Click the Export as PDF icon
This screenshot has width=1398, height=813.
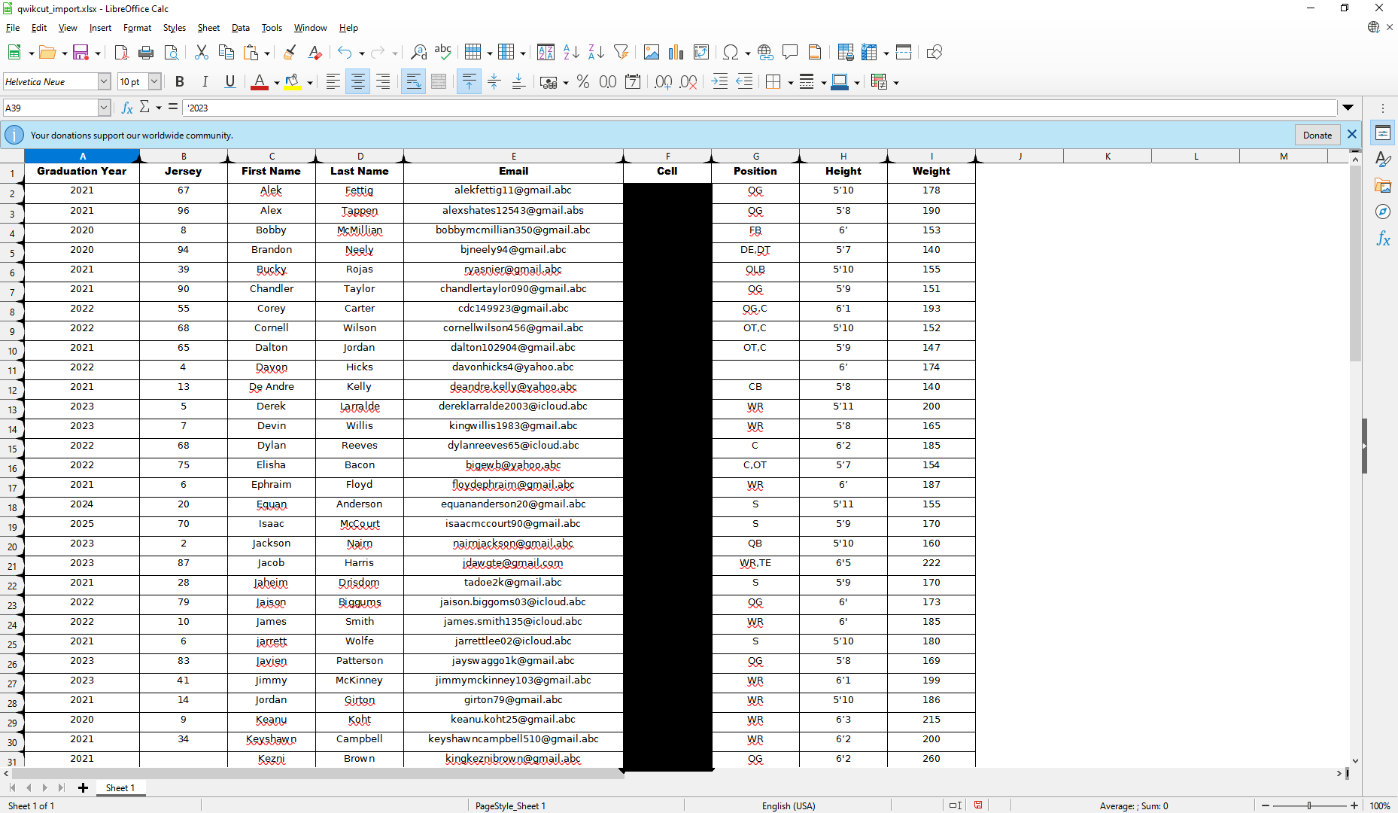[x=121, y=52]
